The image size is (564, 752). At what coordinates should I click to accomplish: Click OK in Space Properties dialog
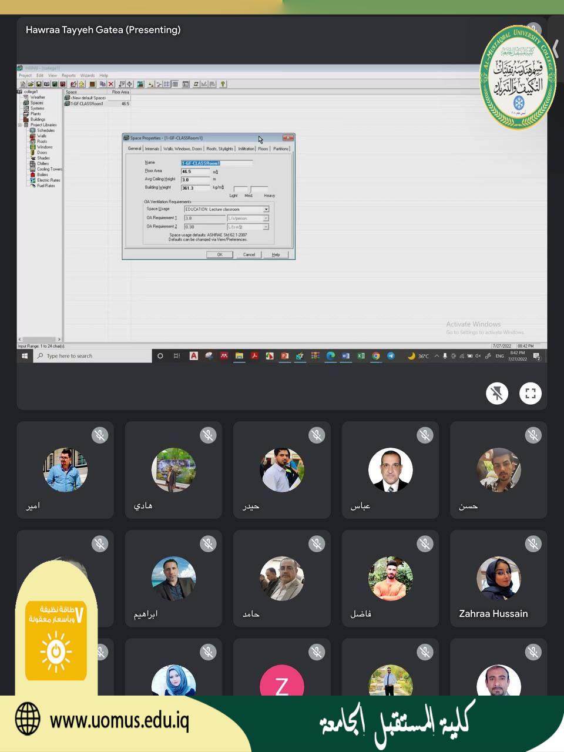pyautogui.click(x=220, y=254)
